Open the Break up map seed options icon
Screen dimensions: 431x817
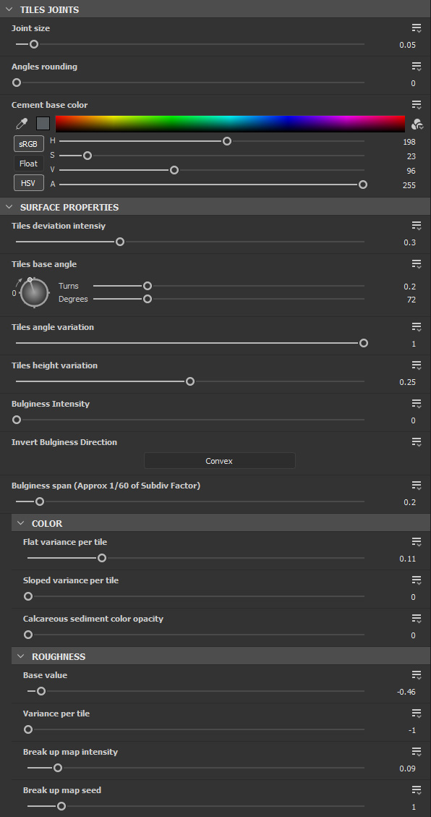417,790
